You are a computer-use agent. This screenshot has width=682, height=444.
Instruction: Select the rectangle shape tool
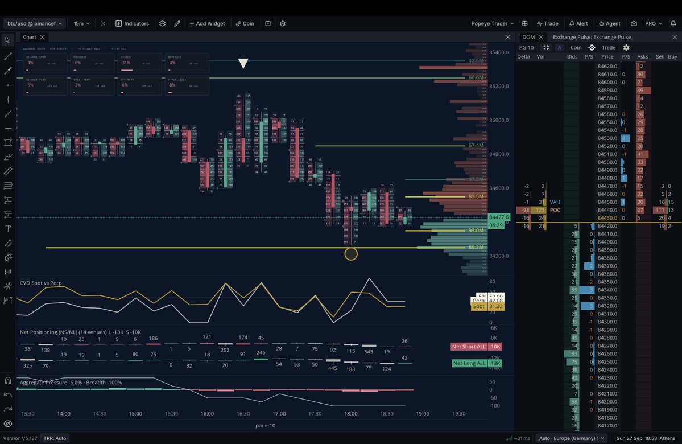pos(8,143)
